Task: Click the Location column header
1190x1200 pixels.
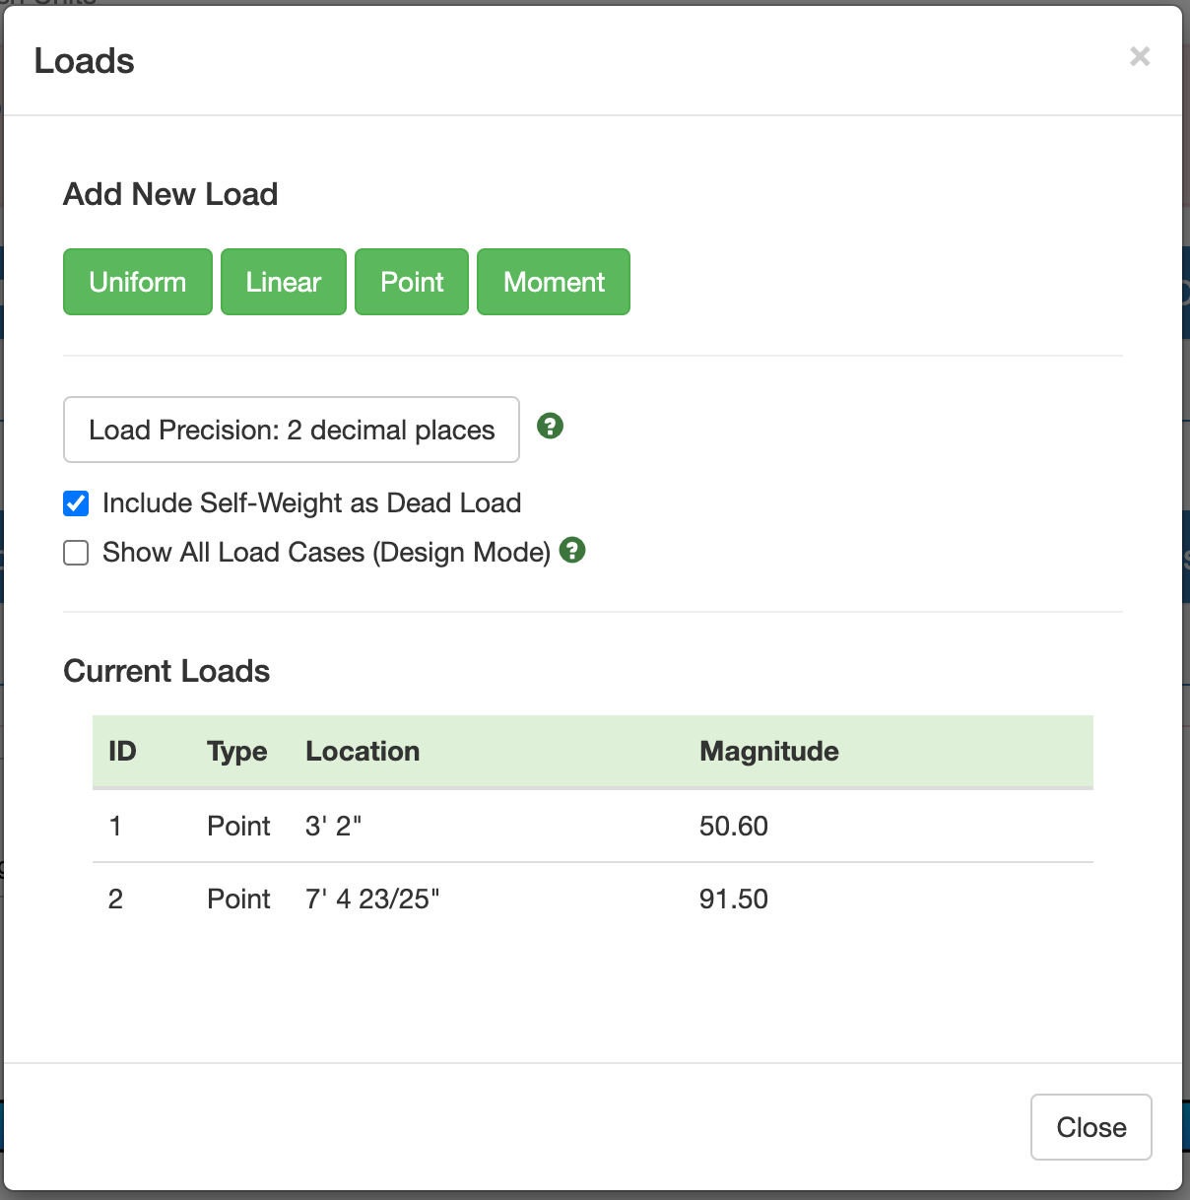Action: point(363,751)
